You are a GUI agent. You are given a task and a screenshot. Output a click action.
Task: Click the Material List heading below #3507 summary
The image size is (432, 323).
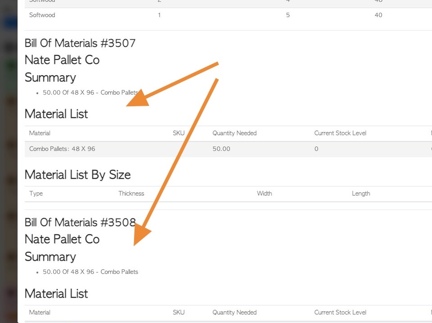[56, 114]
